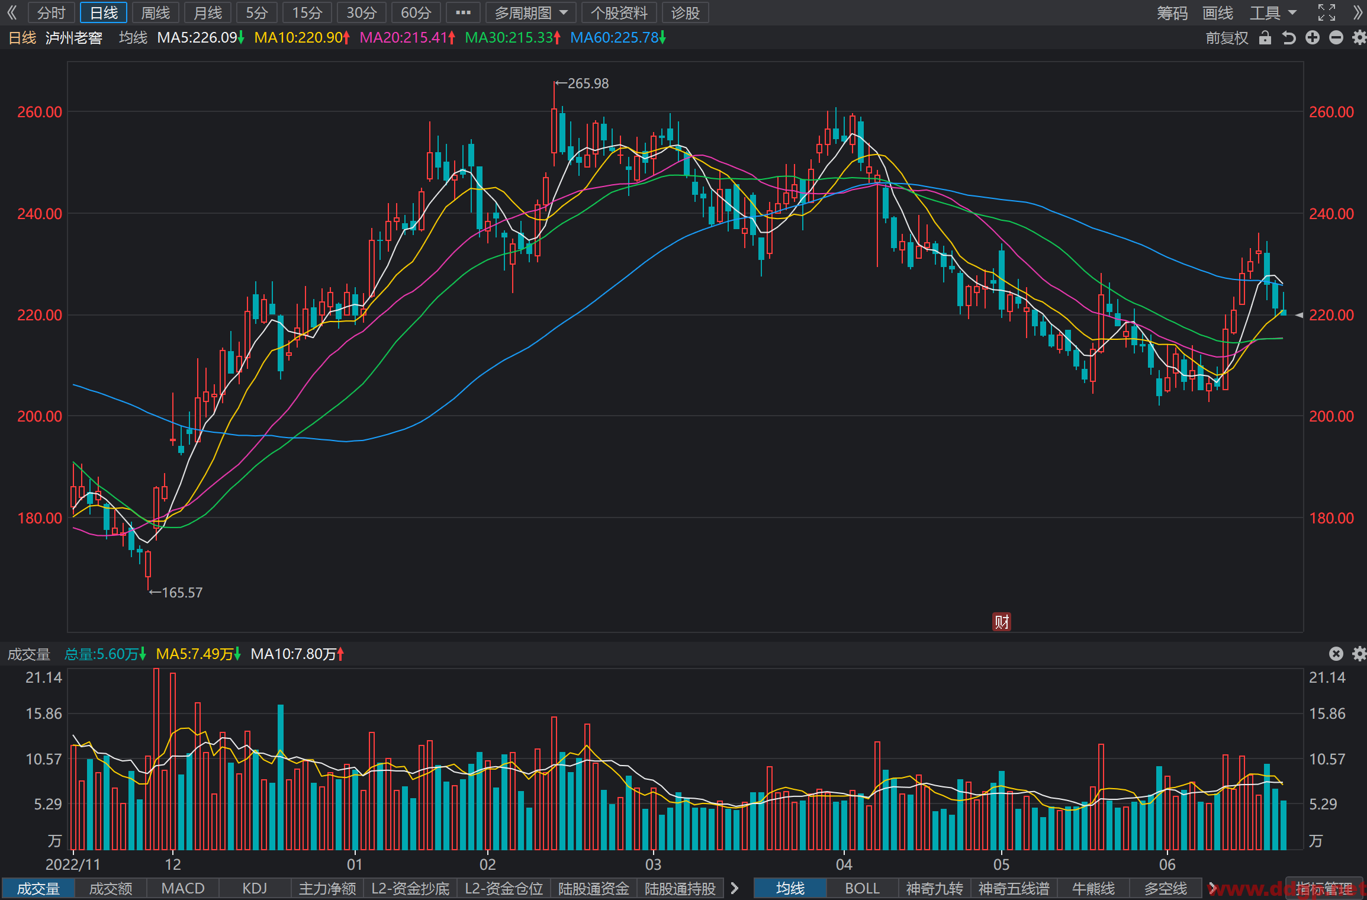Enter fullscreen with the expand icon
This screenshot has height=900, width=1367.
[1327, 12]
